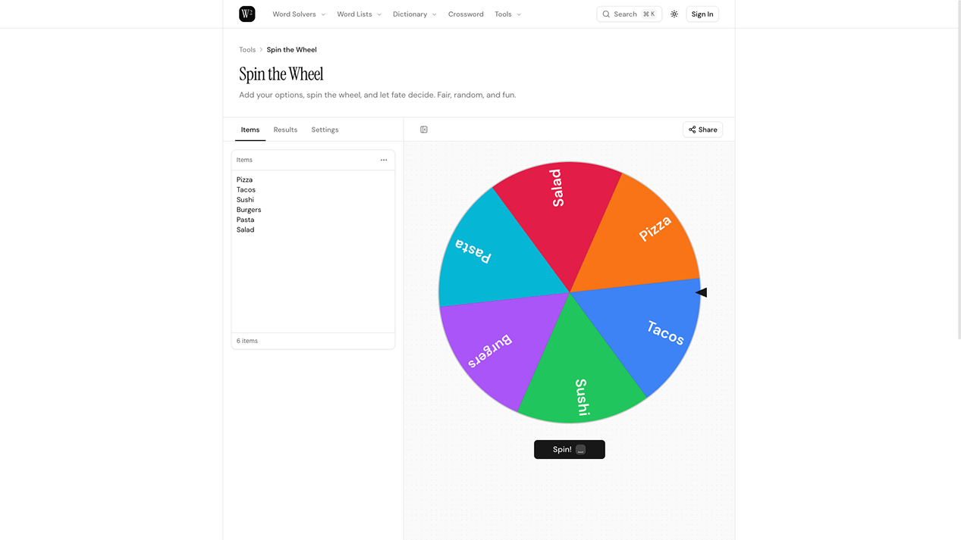Open the Items three-dot options menu

coord(384,160)
